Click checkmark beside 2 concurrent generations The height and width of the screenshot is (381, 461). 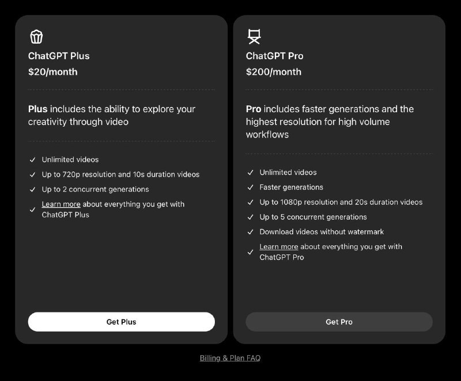click(33, 189)
